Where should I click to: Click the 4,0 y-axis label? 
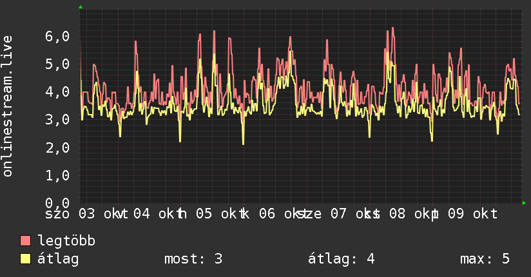pos(57,91)
